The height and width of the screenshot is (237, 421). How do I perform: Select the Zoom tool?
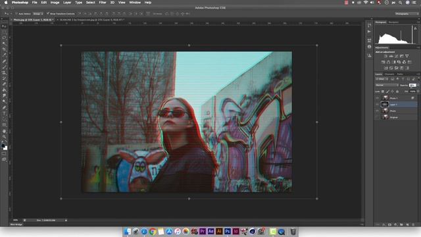coord(4,137)
